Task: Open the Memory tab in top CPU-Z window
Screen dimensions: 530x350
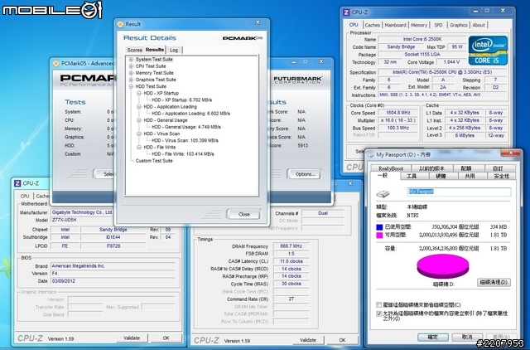Action: tap(419, 25)
